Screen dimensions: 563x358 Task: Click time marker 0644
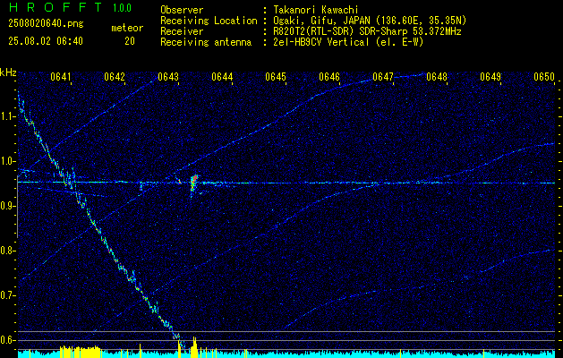[222, 77]
